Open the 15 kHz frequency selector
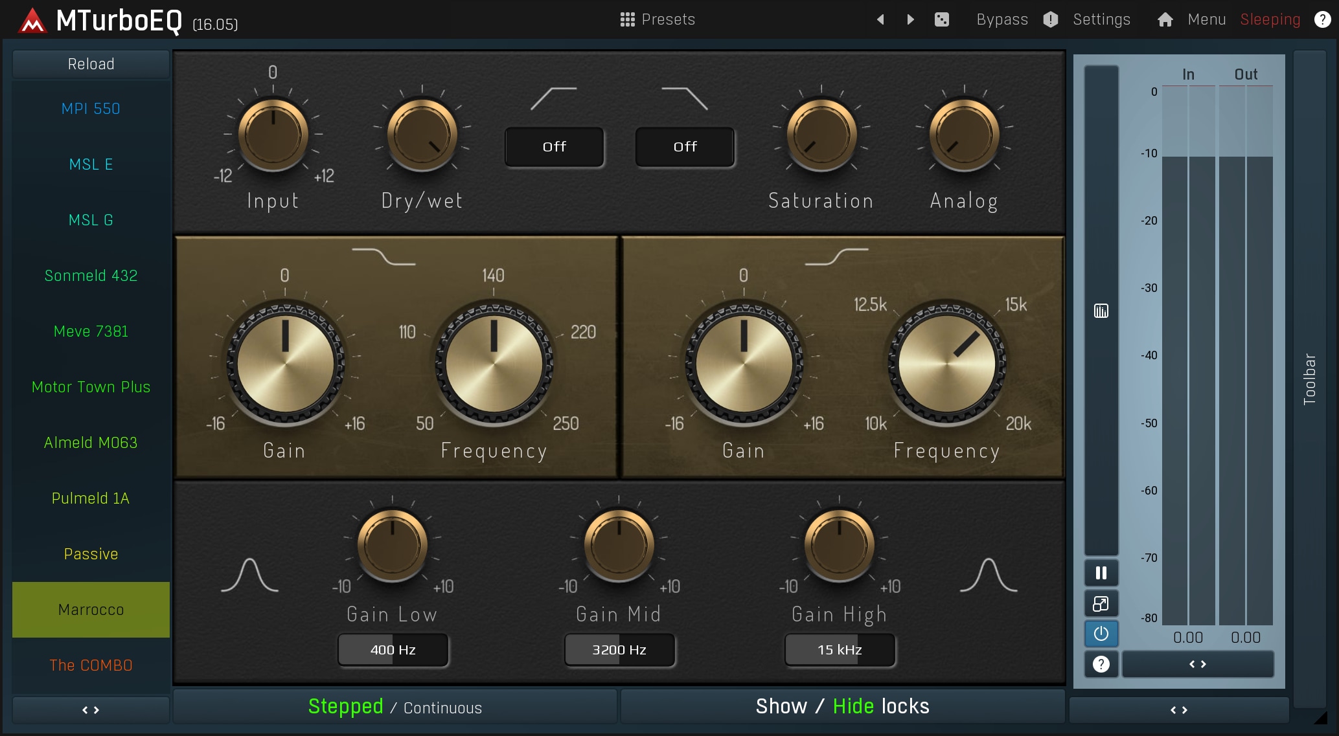The width and height of the screenshot is (1339, 736). click(x=840, y=649)
